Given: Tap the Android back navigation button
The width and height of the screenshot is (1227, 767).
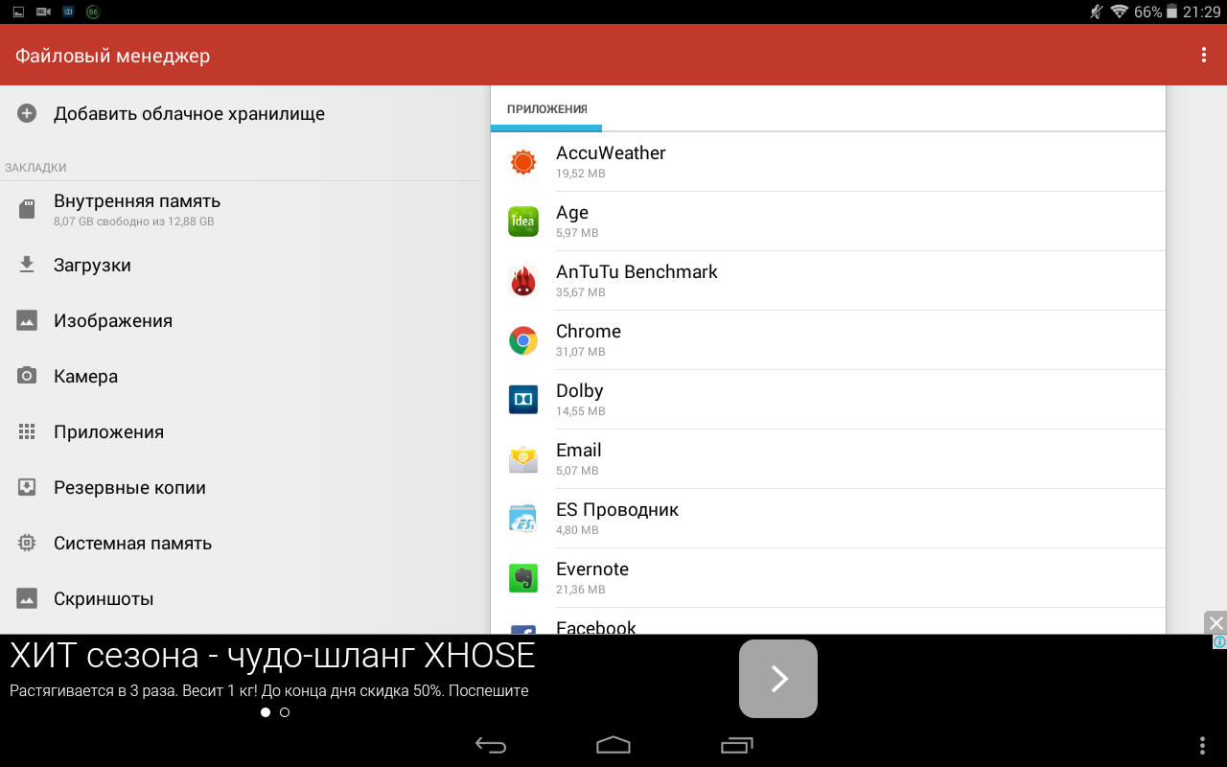Looking at the screenshot, I should [x=491, y=745].
